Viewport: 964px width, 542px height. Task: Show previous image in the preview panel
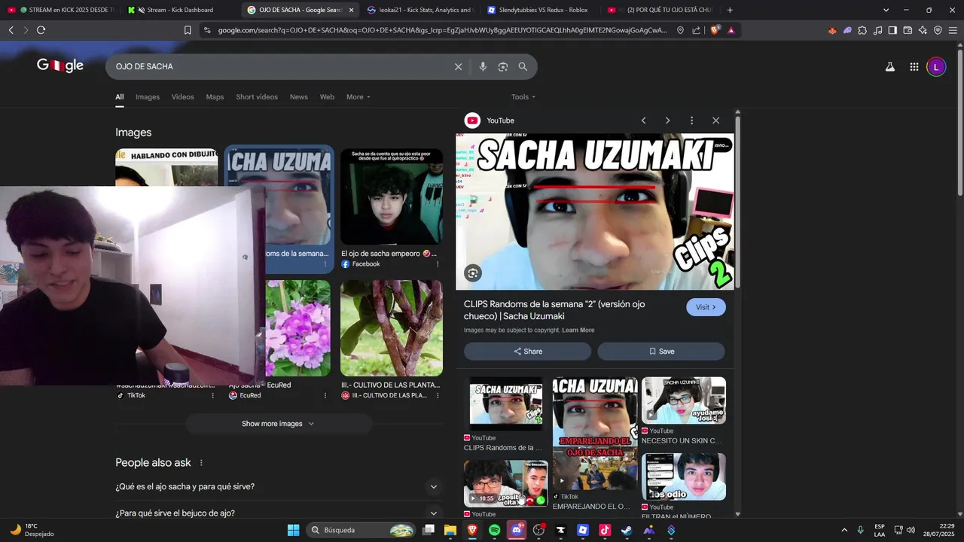point(643,120)
